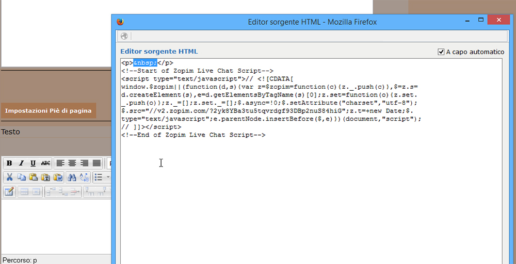Click the highlighted &nbsp; text in source
Viewport: 516px width, 264px height.
145,63
